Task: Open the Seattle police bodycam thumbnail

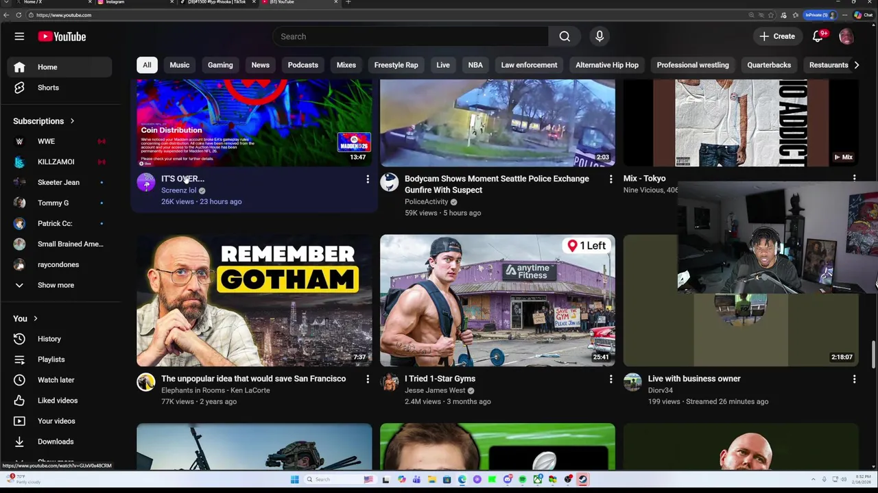Action: [497, 123]
